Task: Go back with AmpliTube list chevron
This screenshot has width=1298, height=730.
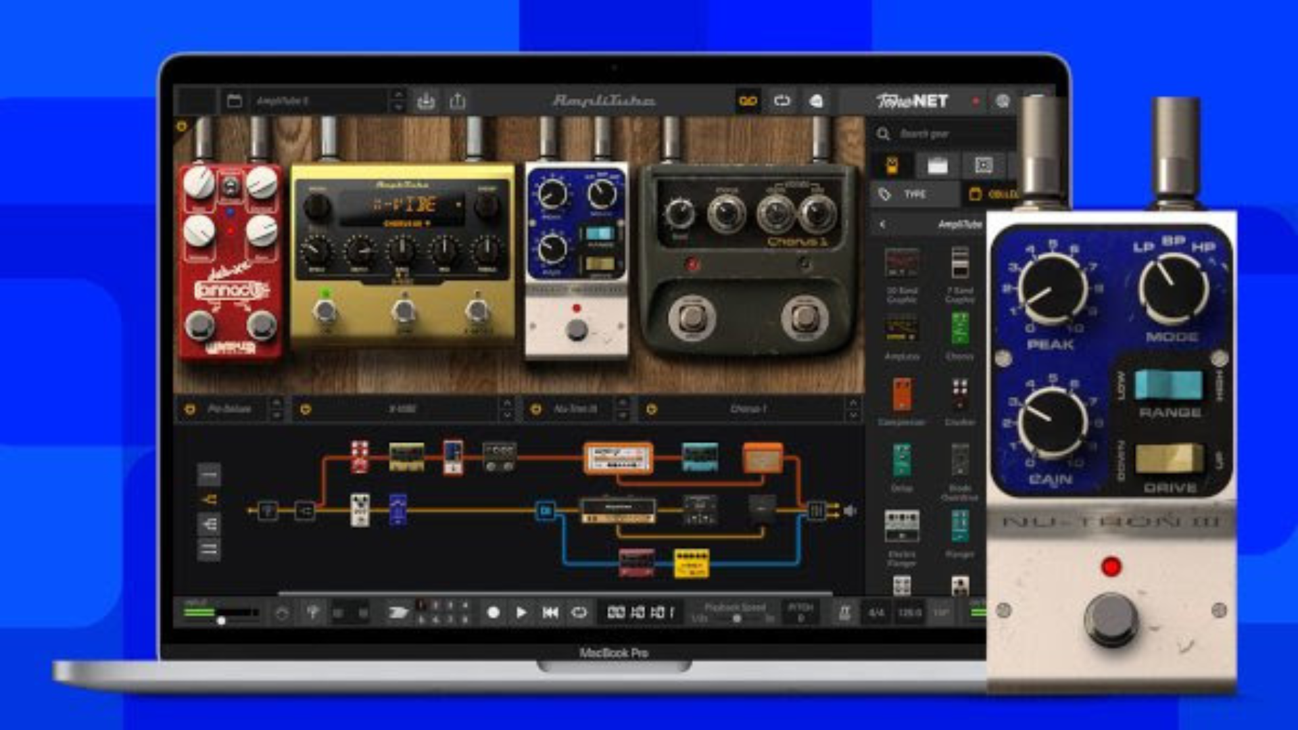Action: click(882, 224)
